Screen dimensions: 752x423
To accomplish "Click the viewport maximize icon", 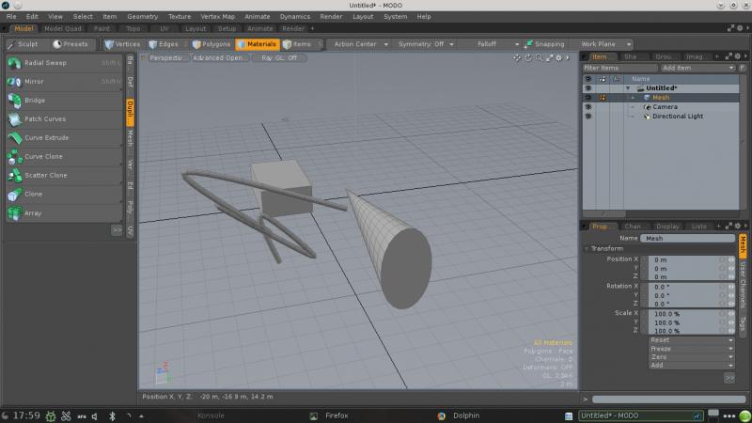I will point(550,57).
